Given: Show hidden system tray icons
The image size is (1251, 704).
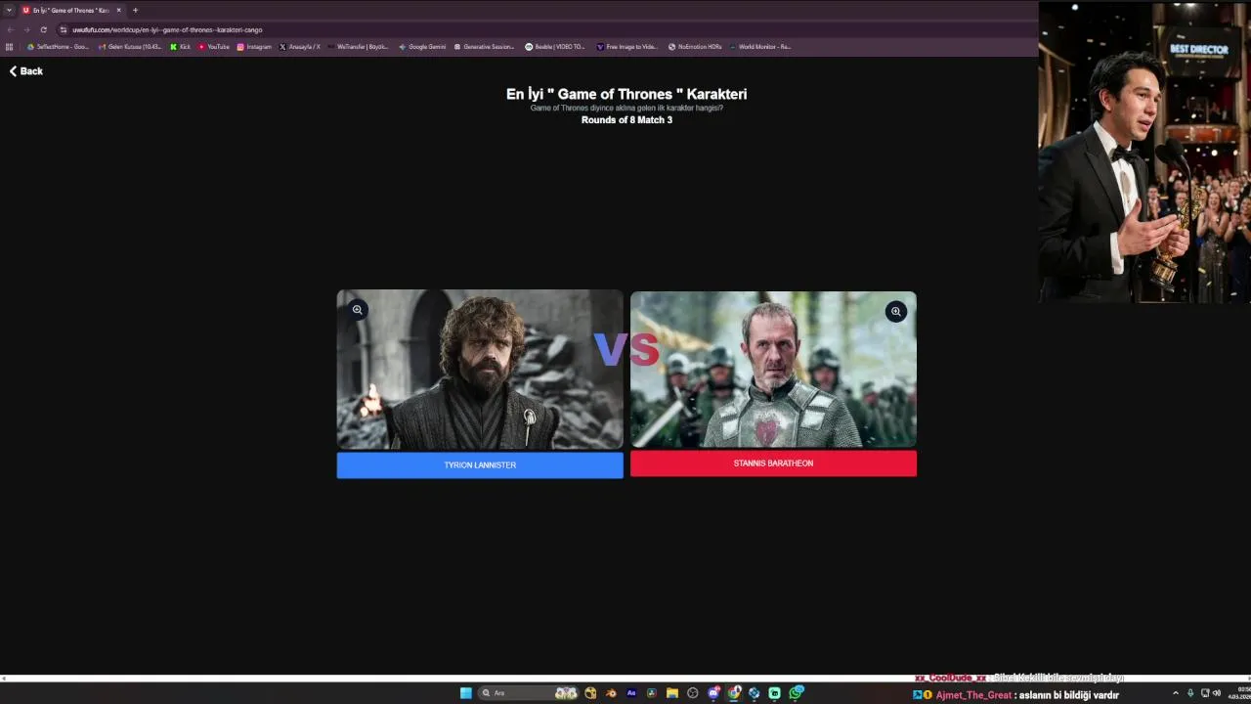Looking at the screenshot, I should pos(1176,693).
